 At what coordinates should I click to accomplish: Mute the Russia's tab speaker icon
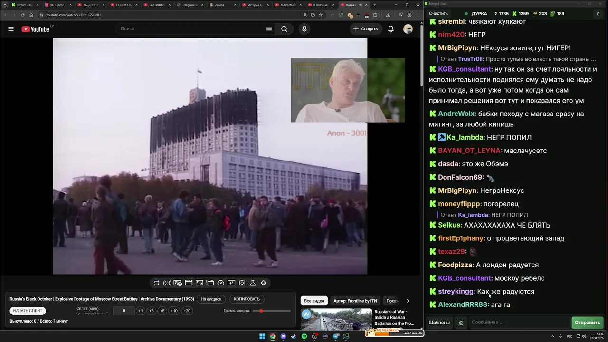click(361, 5)
